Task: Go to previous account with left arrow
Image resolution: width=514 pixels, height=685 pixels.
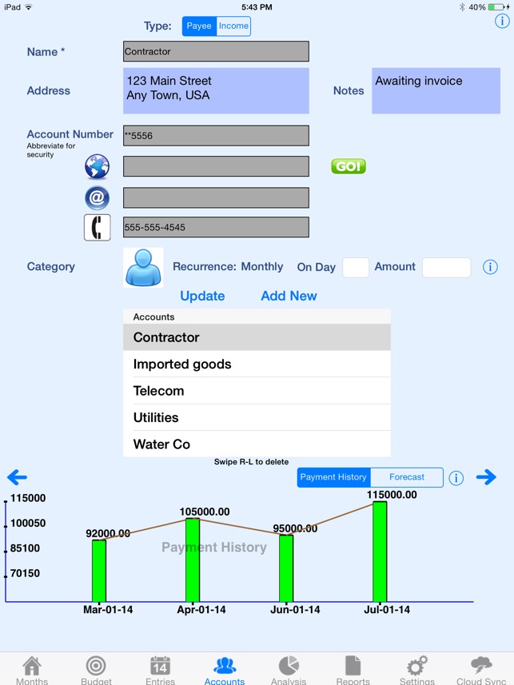Action: tap(17, 477)
